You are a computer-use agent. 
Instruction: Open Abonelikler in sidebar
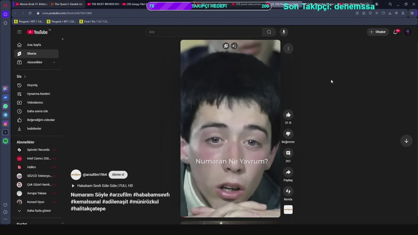[x=36, y=62]
